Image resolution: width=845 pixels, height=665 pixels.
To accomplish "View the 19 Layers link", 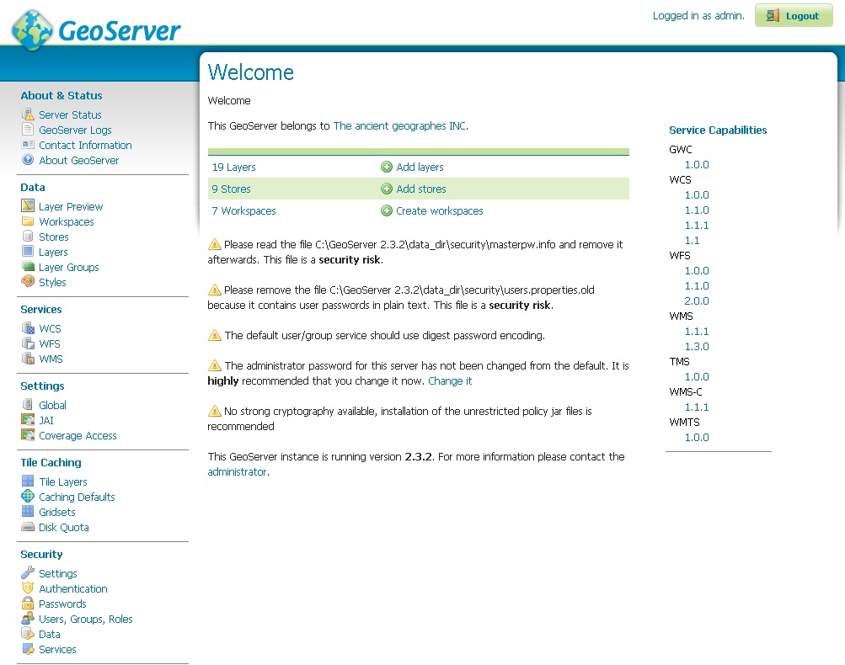I will click(233, 167).
